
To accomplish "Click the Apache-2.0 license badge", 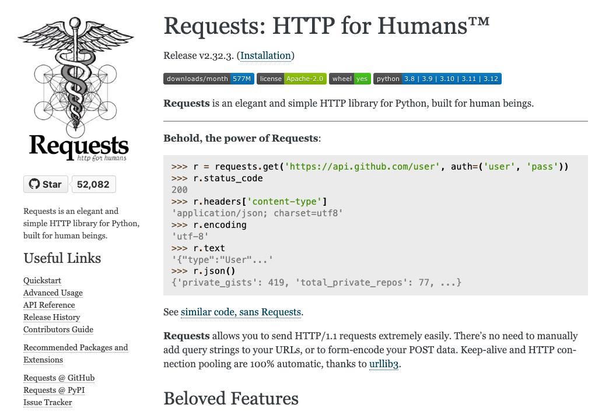I will pos(292,79).
